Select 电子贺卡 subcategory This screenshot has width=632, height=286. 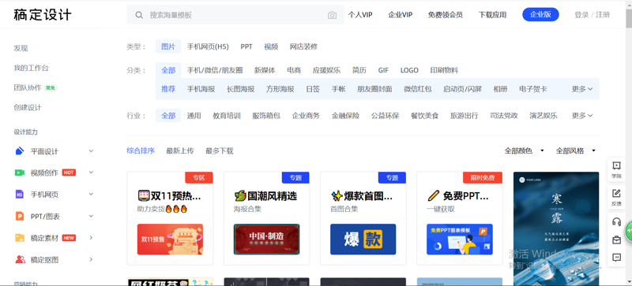pyautogui.click(x=532, y=89)
